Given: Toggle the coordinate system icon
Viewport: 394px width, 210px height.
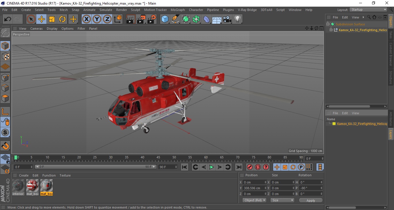Looking at the screenshot, I should pyautogui.click(x=118, y=19).
